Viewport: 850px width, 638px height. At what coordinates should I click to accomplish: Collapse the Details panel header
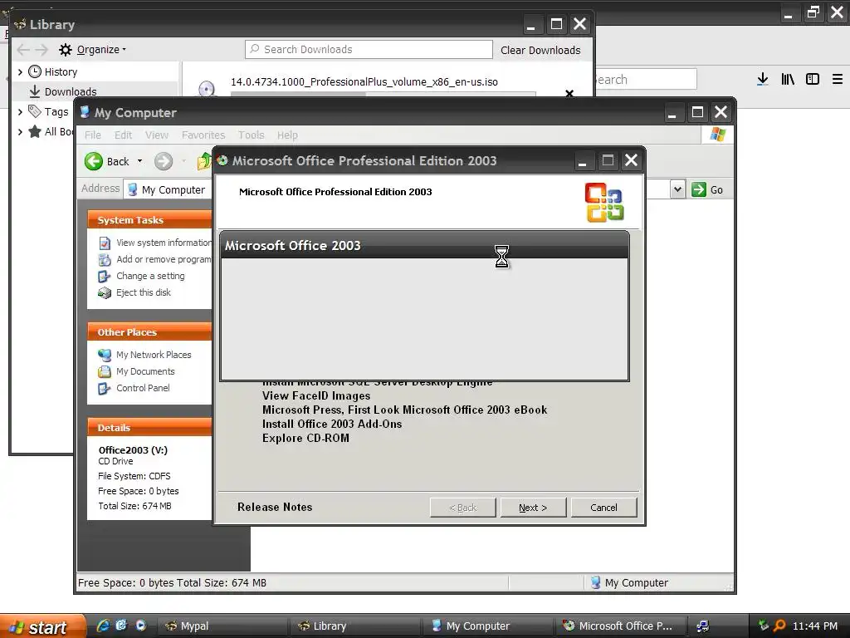tap(149, 428)
